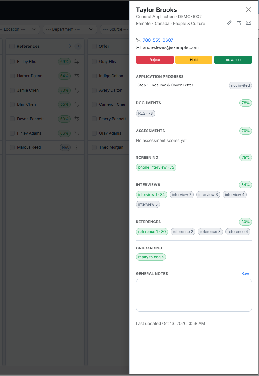The width and height of the screenshot is (259, 376).
Task: Click the move arrows icon on Devon Bennett row
Action: tap(77, 119)
